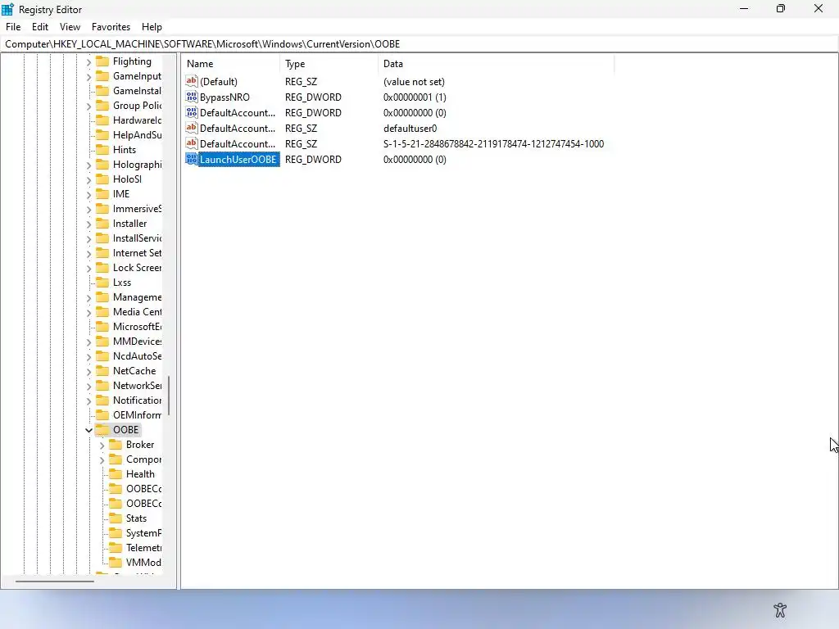Select the Management folder icon

(x=102, y=296)
